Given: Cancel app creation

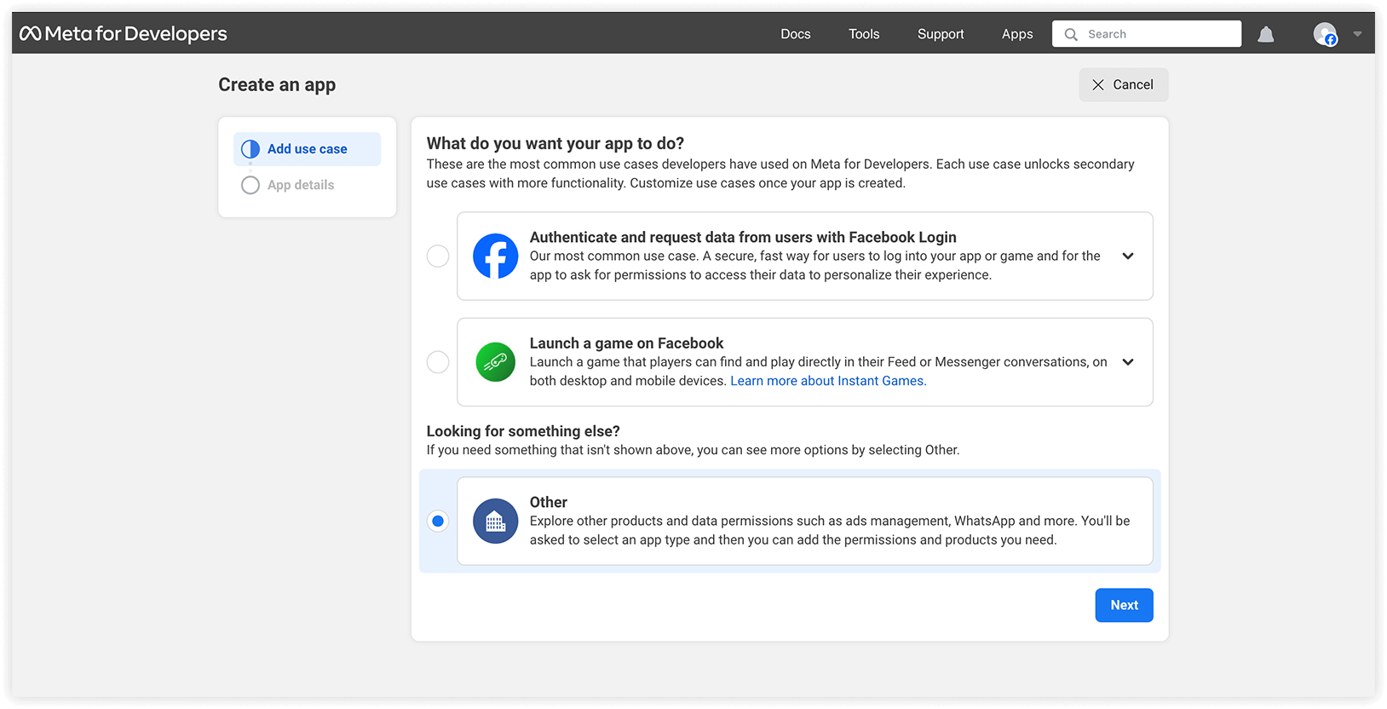Looking at the screenshot, I should pos(1123,84).
